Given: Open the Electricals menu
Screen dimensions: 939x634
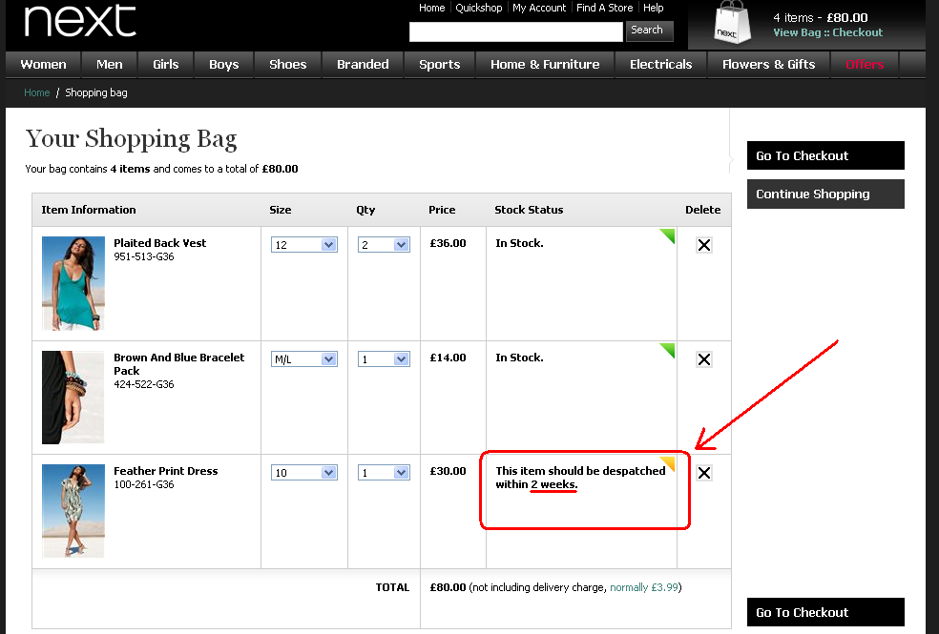Looking at the screenshot, I should (661, 65).
